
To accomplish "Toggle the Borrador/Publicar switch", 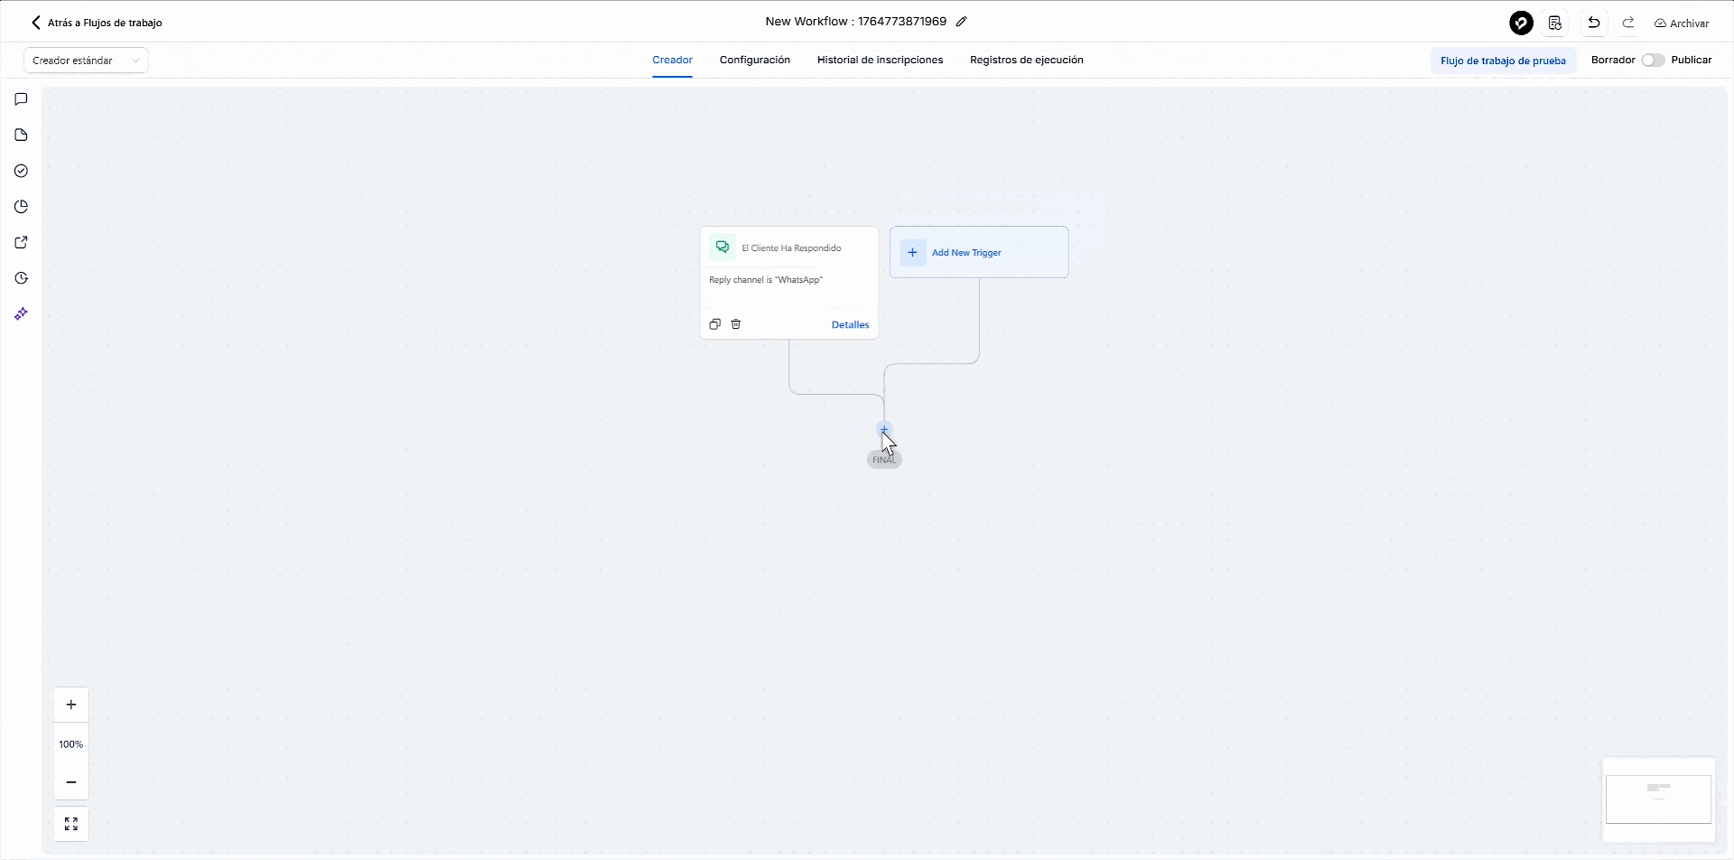I will pyautogui.click(x=1653, y=61).
